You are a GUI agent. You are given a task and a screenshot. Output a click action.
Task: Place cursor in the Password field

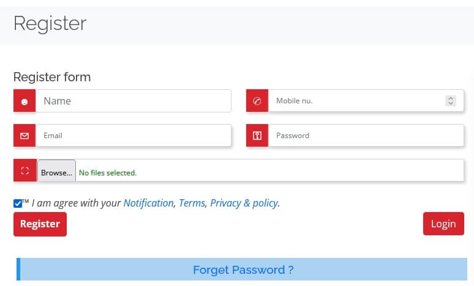coord(365,136)
